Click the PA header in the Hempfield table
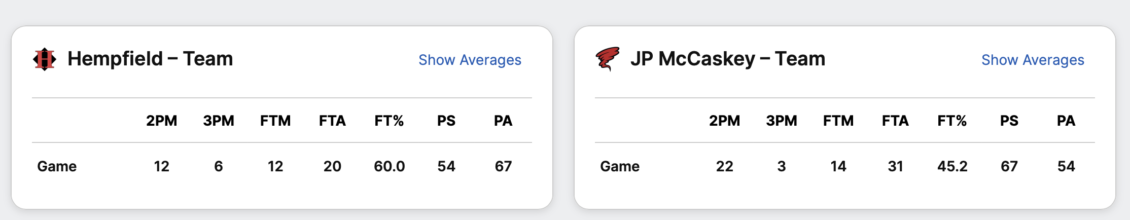Viewport: 1130px width, 220px height. click(503, 121)
